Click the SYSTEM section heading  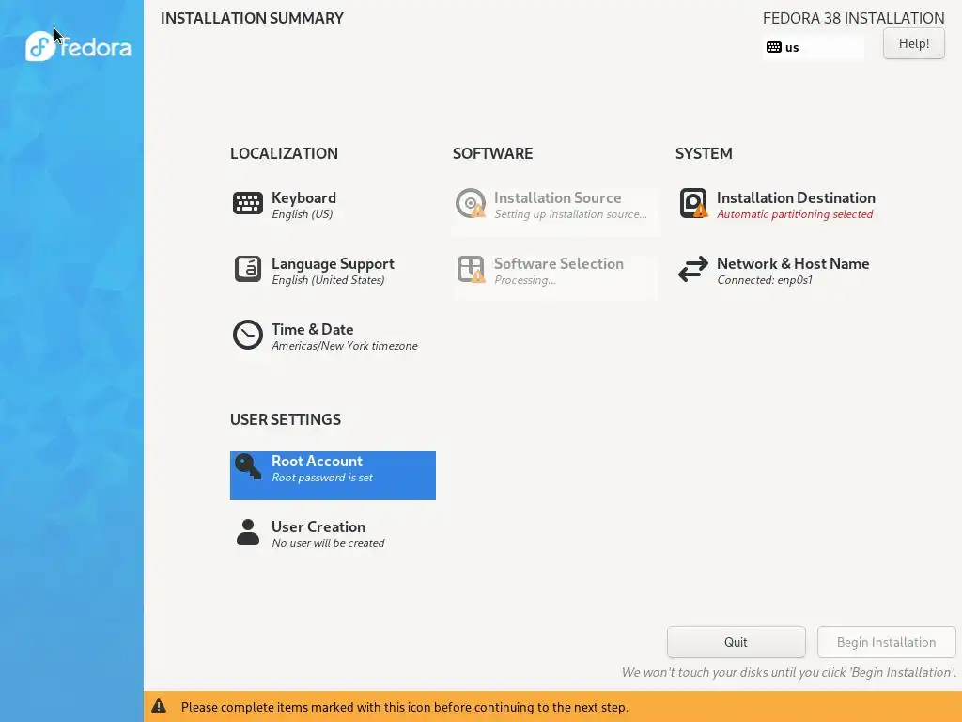704,153
